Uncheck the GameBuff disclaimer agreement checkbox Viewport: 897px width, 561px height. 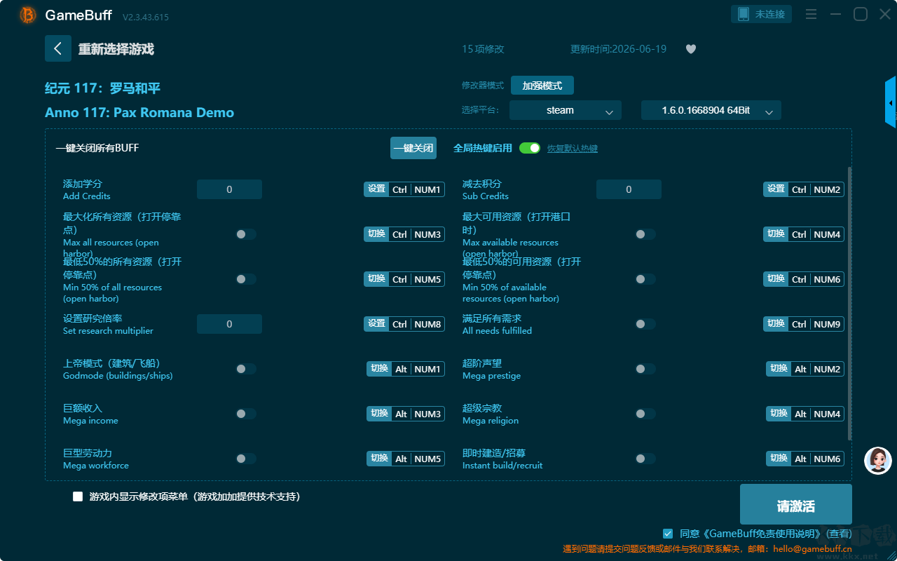(x=668, y=534)
